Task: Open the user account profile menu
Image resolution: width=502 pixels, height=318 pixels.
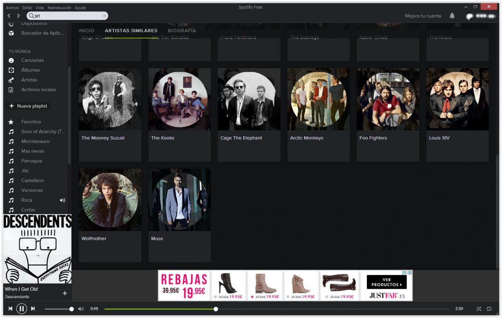Action: tap(481, 16)
